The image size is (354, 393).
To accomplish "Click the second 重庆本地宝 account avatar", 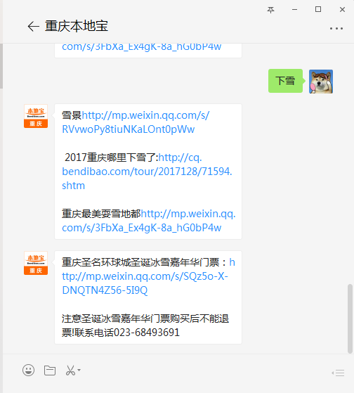I will click(36, 263).
